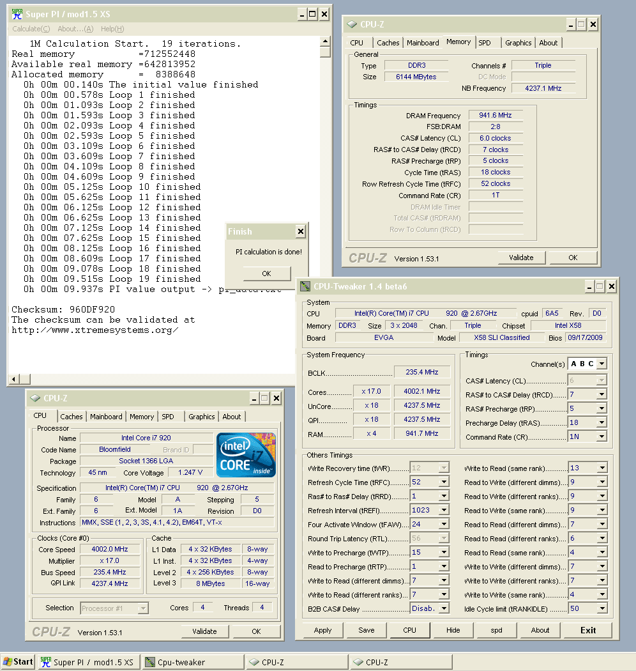Click Intel Core i7 logo in CPU-Z
The image size is (636, 671).
click(246, 455)
